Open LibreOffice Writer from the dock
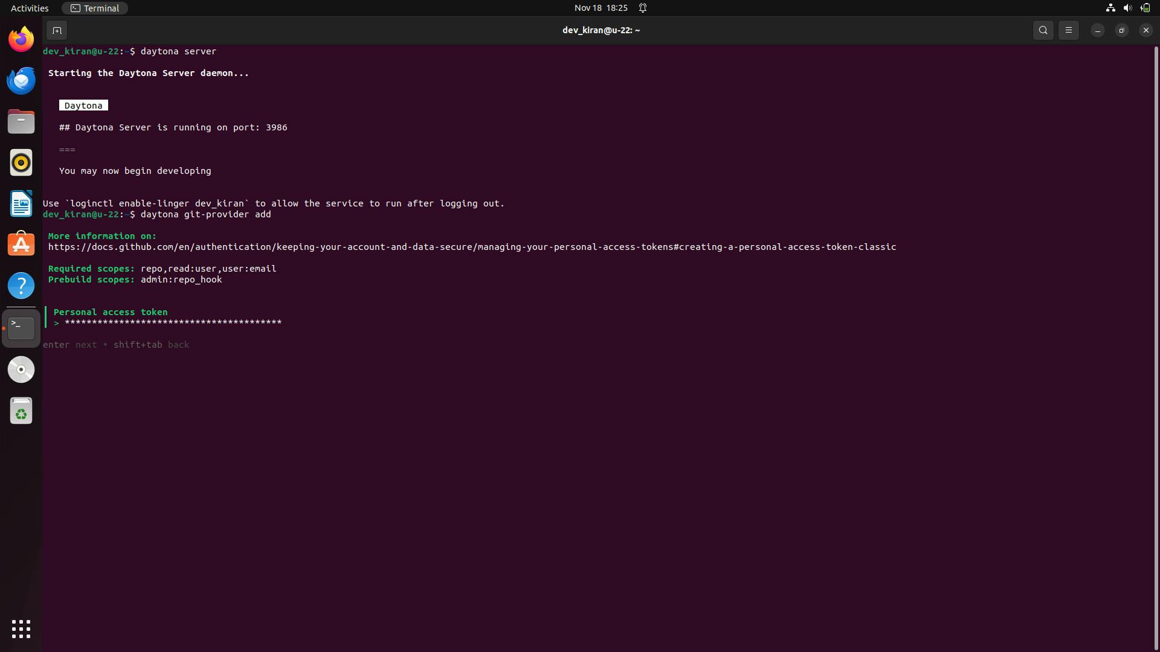 [x=21, y=203]
